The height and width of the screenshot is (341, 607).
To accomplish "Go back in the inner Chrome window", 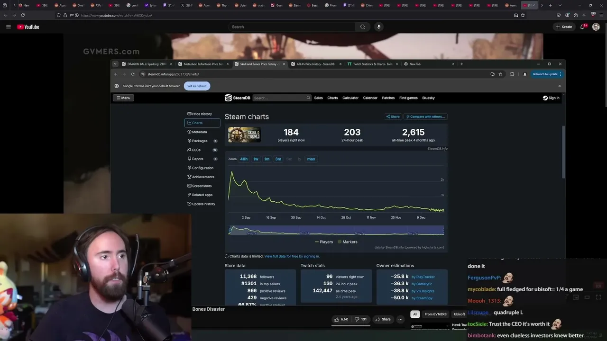I will 116,74.
